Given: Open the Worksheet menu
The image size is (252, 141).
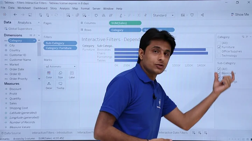Looking at the screenshot, I should coord(24,8).
